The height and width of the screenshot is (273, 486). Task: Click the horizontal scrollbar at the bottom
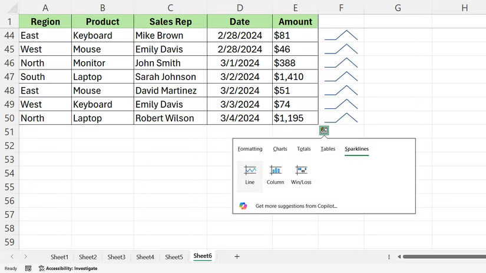pyautogui.click(x=443, y=257)
